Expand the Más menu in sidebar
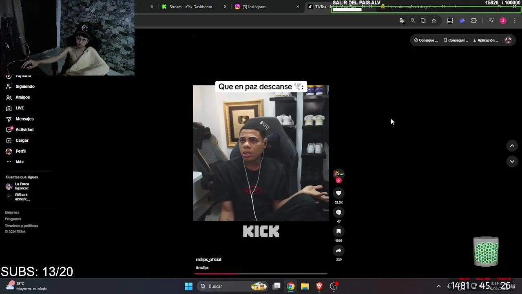 [x=15, y=162]
